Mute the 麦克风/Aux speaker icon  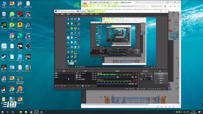pyautogui.click(x=133, y=84)
